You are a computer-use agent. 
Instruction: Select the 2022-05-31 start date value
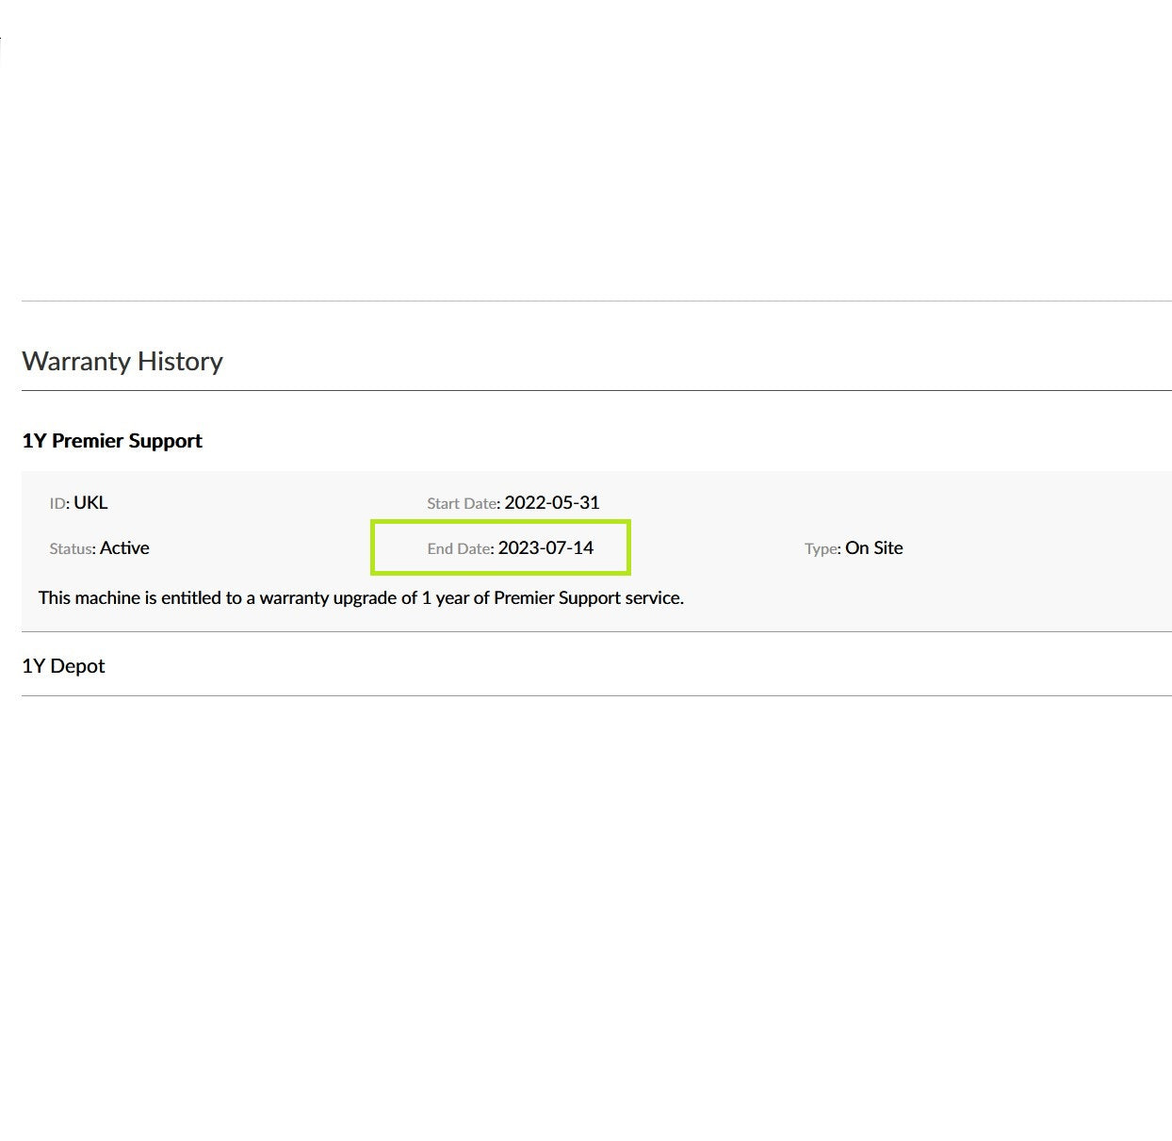(552, 502)
